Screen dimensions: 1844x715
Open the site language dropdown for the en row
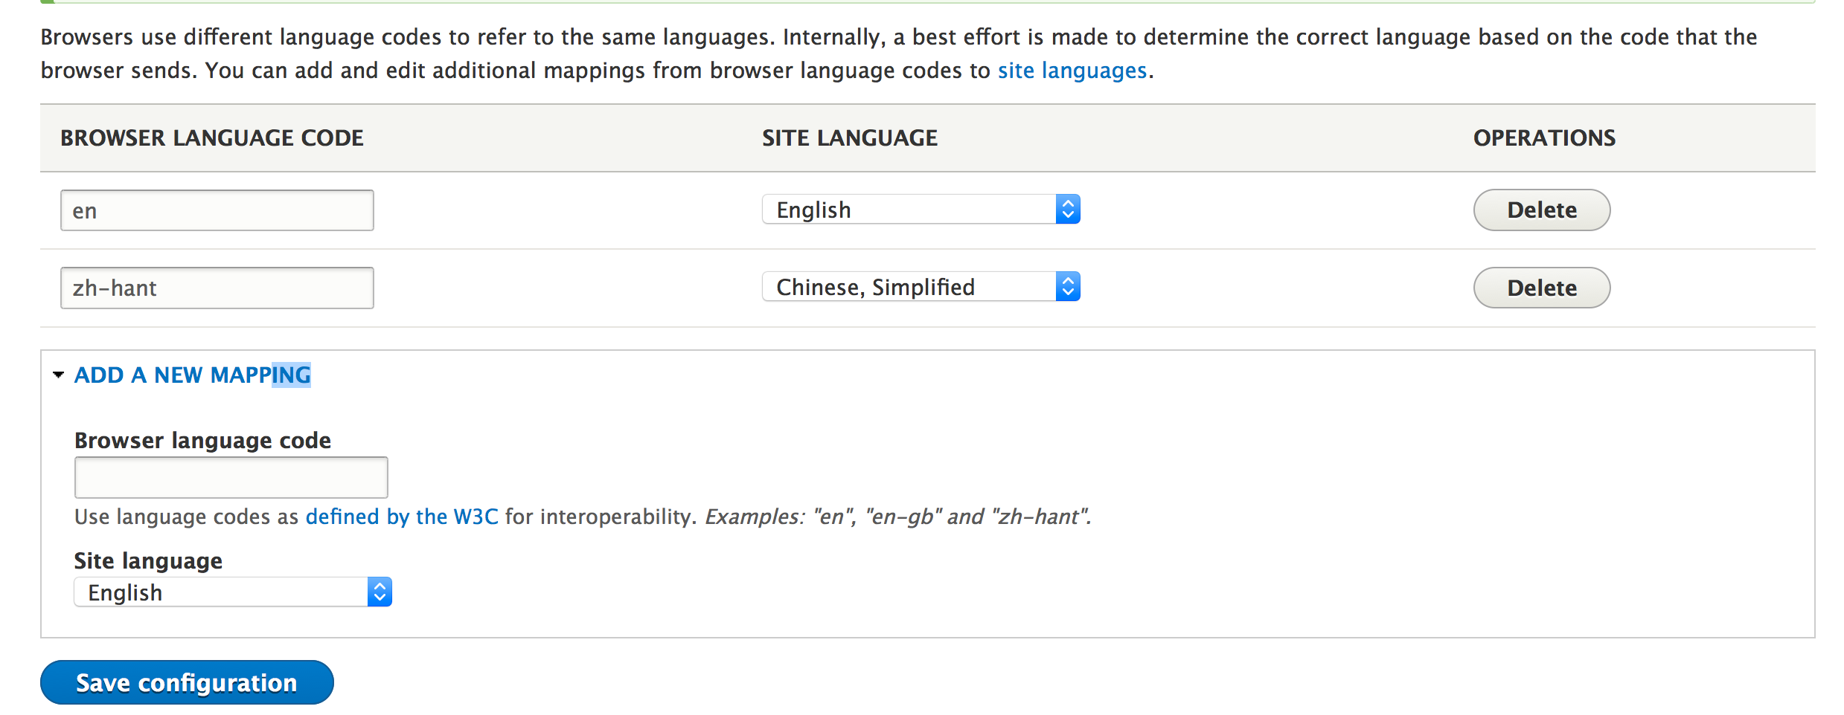pos(921,209)
